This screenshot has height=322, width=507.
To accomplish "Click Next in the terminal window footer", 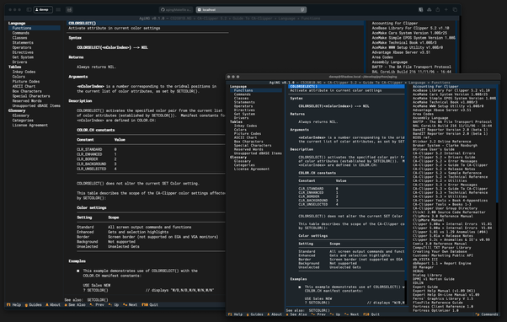I will [352, 314].
